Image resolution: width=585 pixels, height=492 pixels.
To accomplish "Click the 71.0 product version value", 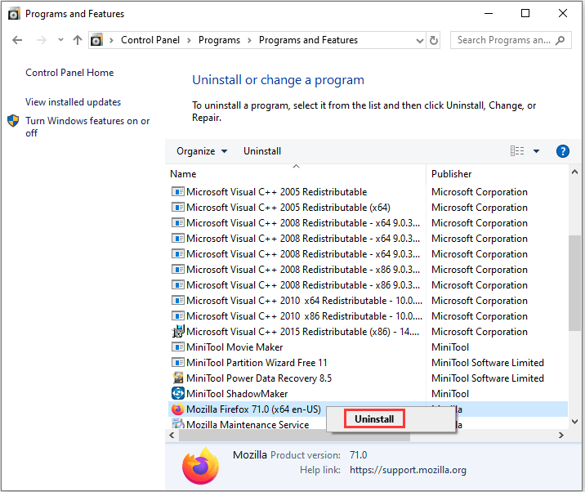I will (x=358, y=455).
